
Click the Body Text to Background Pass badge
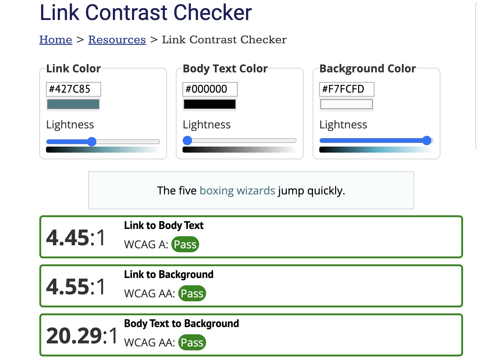(192, 342)
